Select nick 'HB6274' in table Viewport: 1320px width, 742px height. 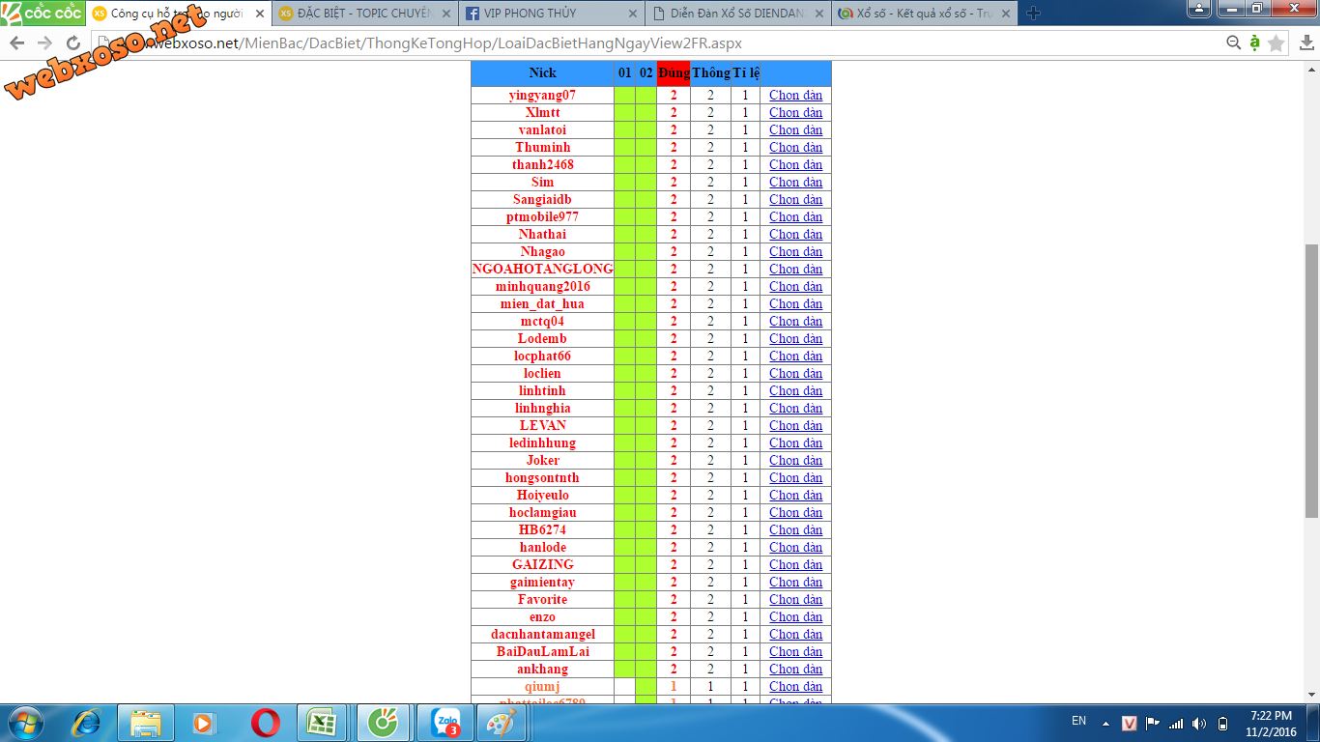542,529
